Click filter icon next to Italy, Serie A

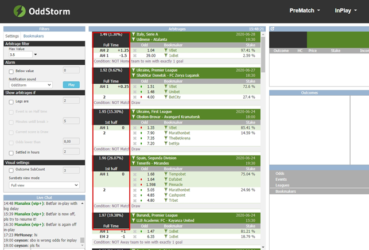pyautogui.click(x=134, y=34)
